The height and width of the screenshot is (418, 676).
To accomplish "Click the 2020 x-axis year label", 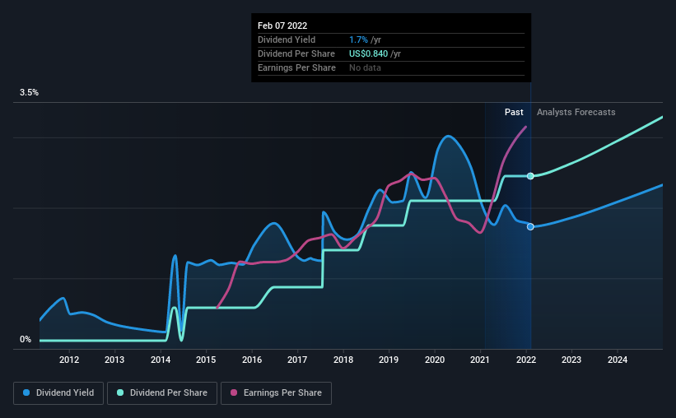I will tap(435, 360).
